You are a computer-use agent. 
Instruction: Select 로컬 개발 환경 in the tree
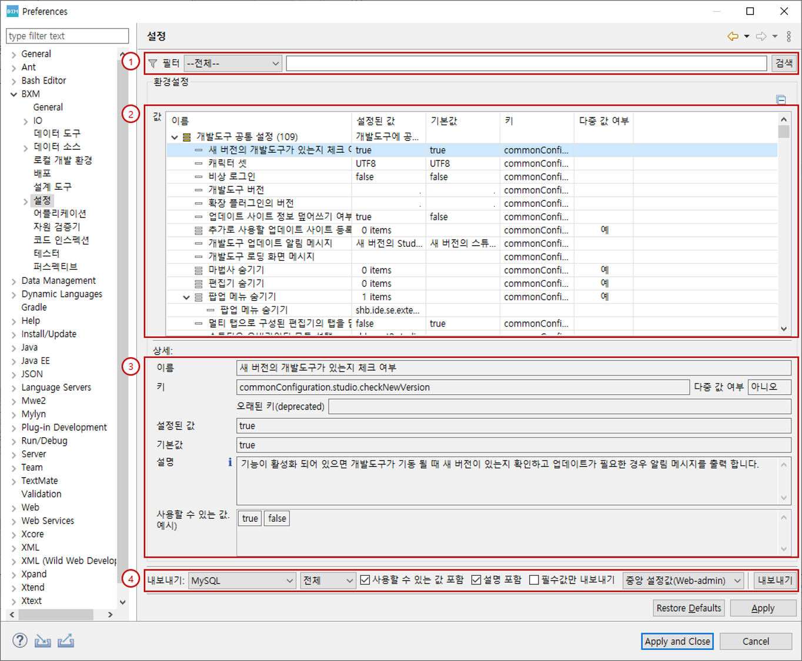pyautogui.click(x=62, y=160)
